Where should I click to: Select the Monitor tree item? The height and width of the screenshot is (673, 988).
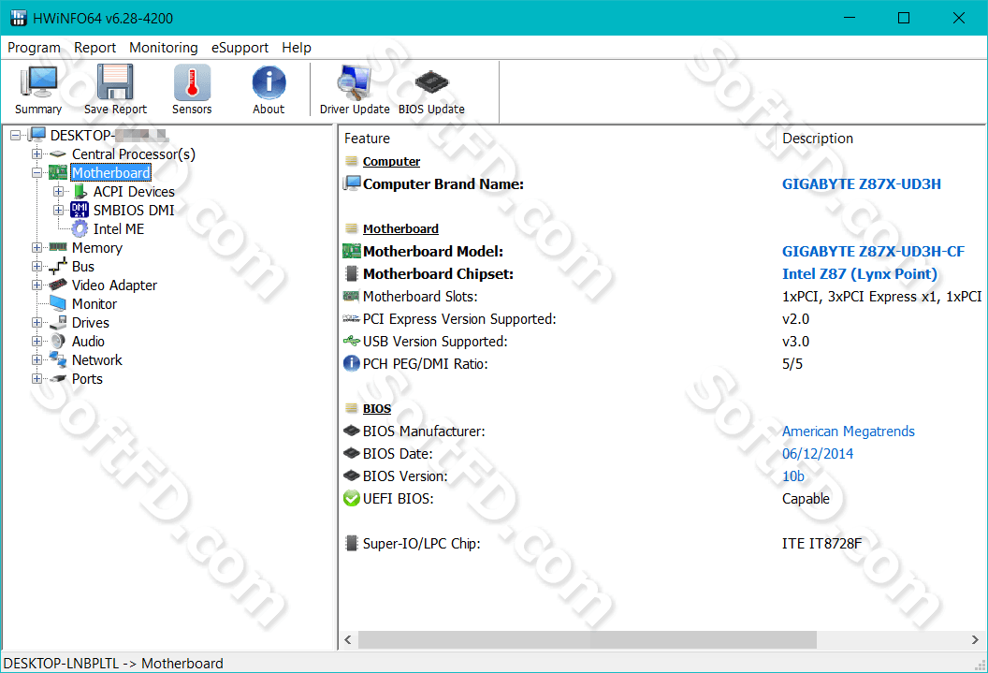pyautogui.click(x=94, y=303)
